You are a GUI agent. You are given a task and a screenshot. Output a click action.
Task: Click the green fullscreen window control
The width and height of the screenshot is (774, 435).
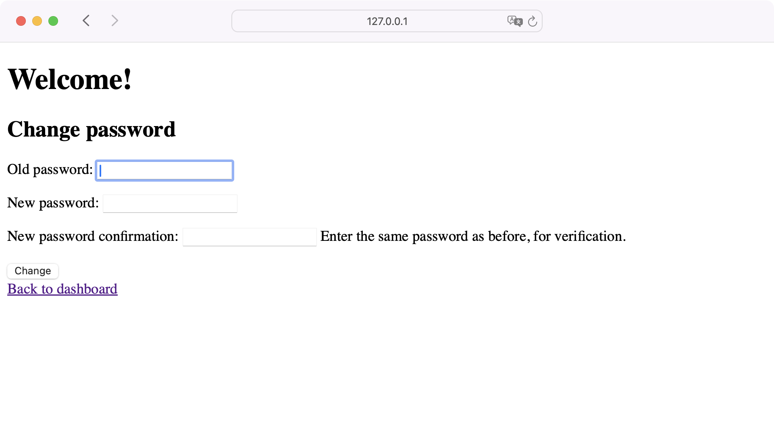point(53,21)
